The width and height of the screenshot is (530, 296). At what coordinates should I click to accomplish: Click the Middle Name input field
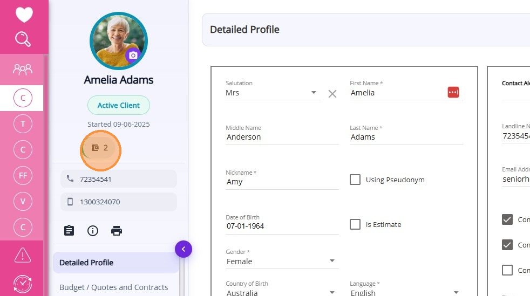282,137
